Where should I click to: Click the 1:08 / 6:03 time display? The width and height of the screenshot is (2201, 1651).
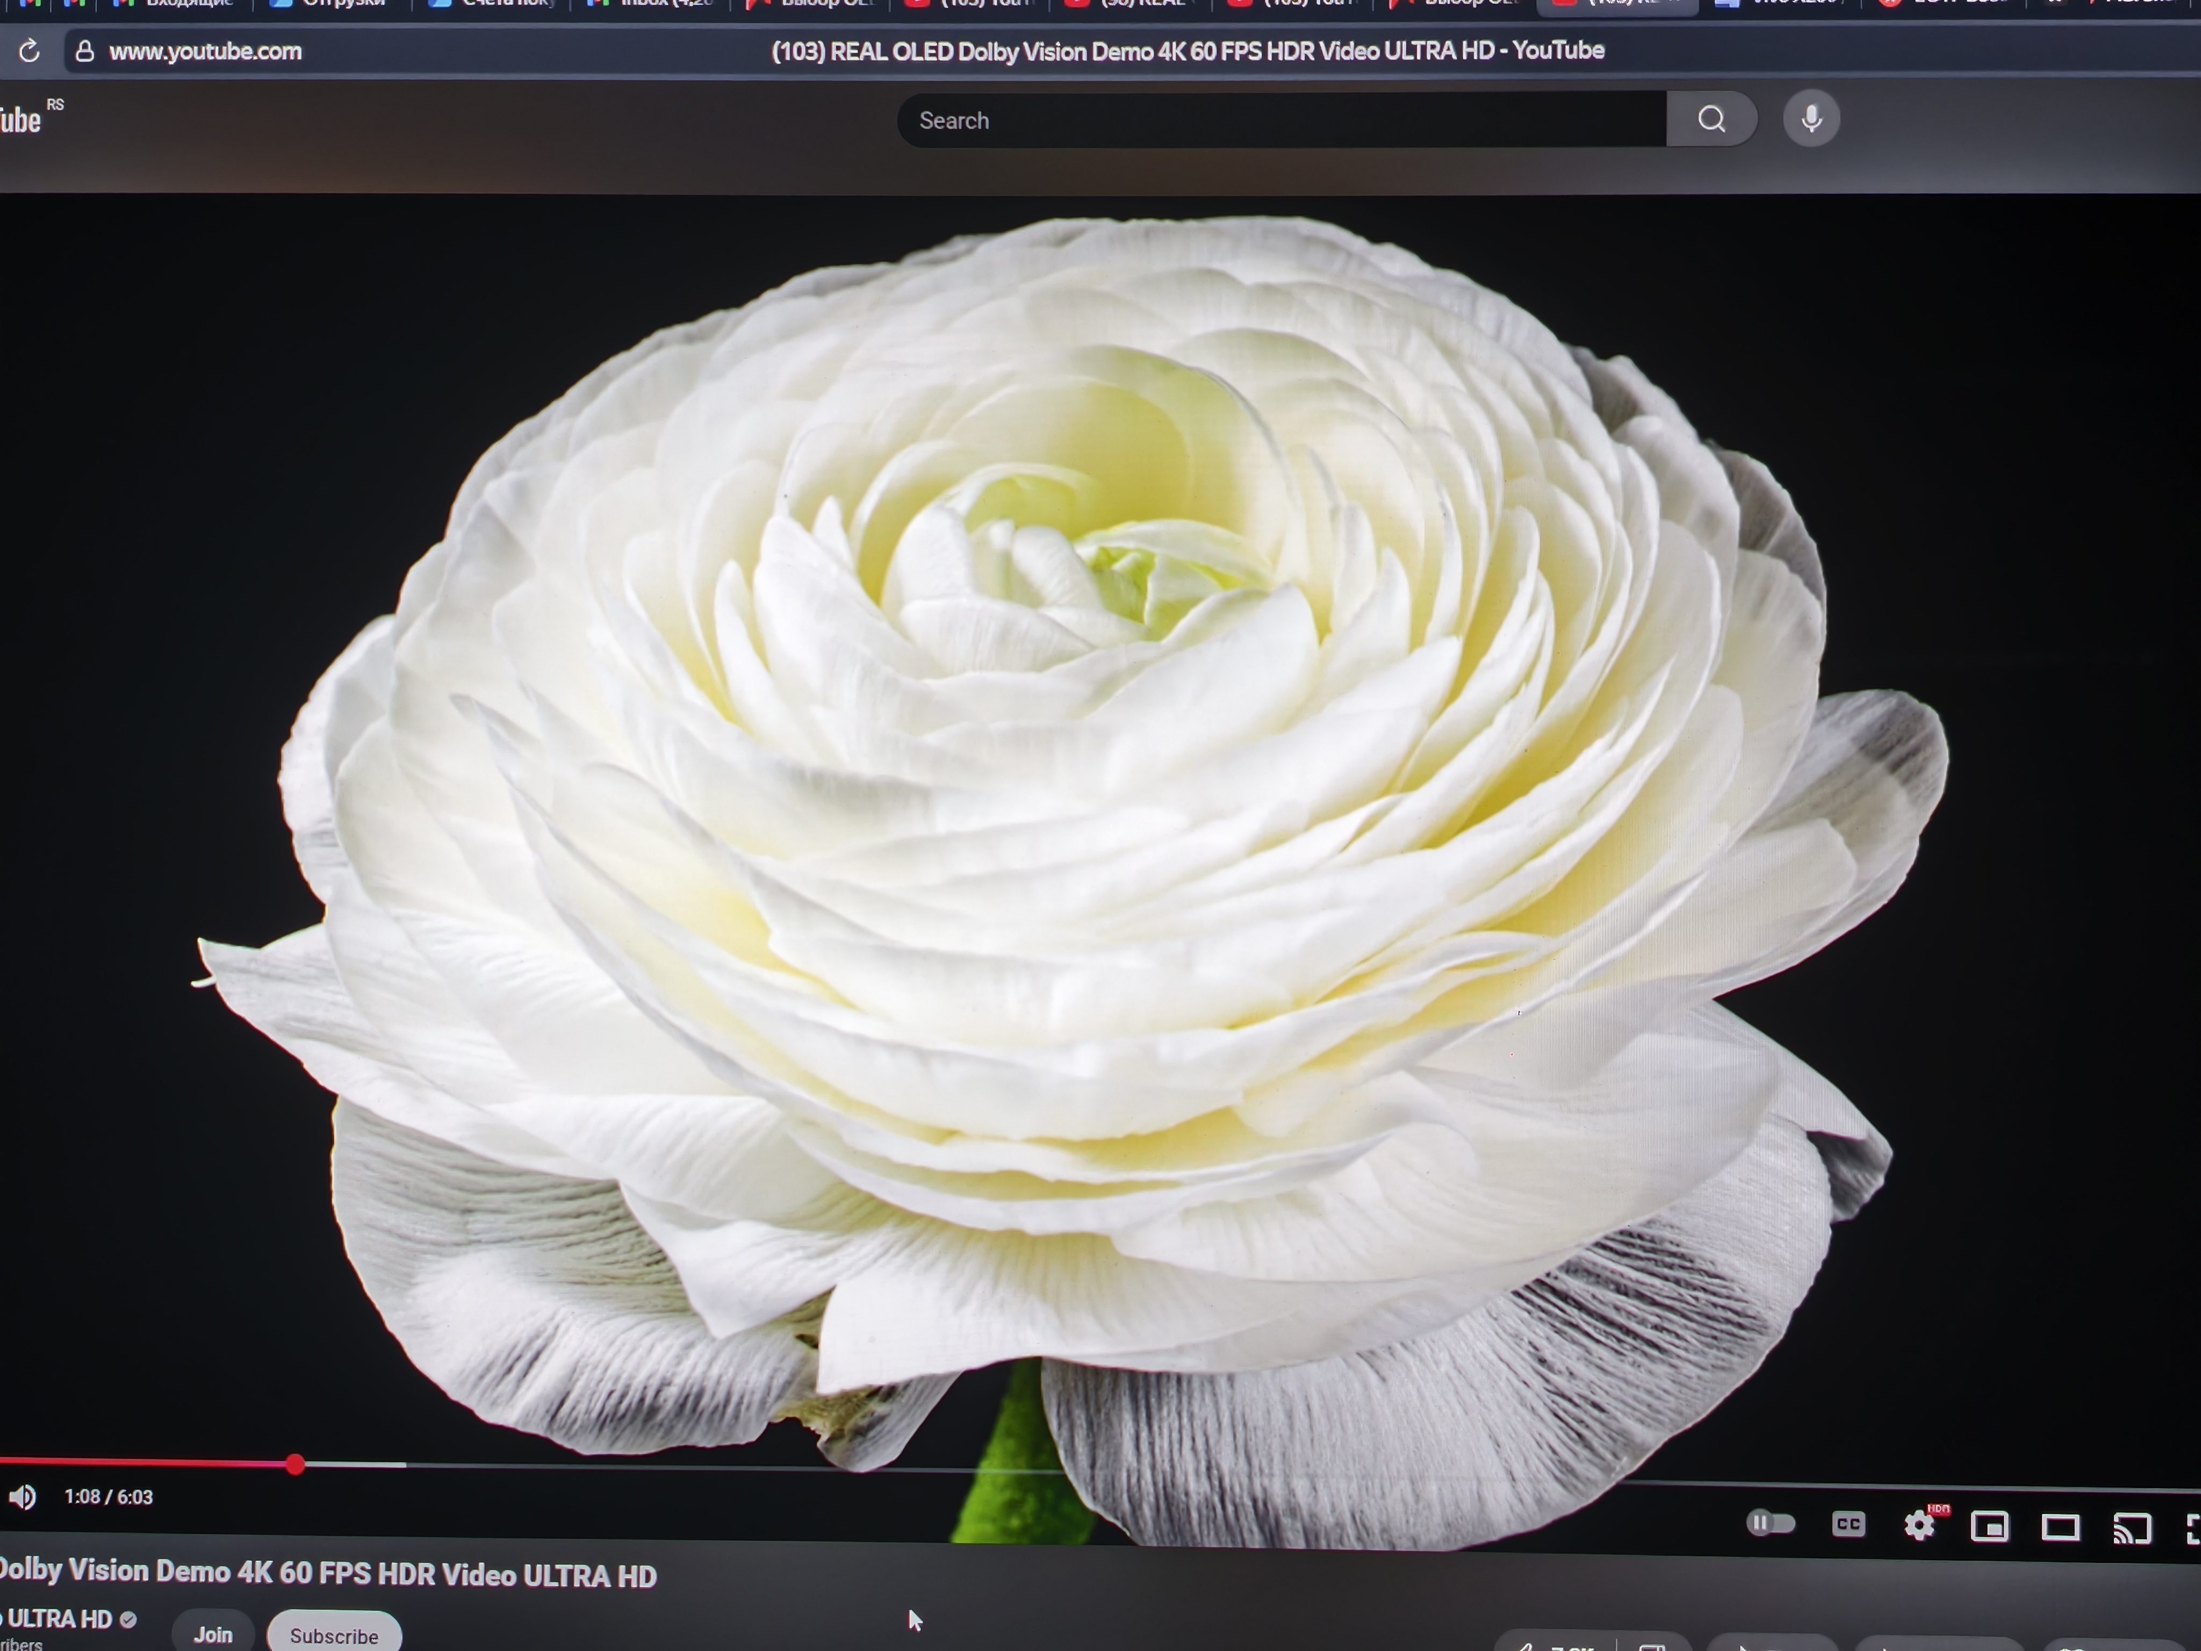(109, 1497)
